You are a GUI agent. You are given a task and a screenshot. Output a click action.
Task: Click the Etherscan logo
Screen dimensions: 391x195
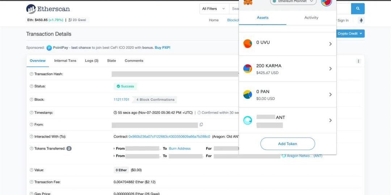(48, 9)
